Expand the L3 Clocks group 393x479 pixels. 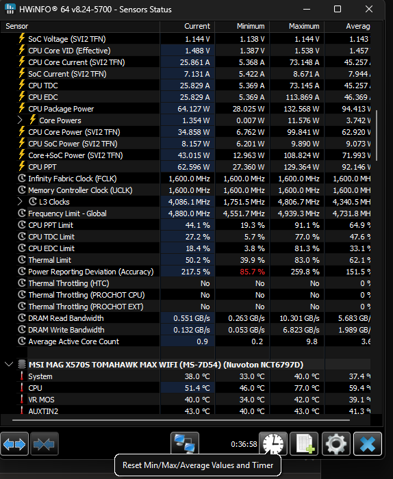(20, 202)
